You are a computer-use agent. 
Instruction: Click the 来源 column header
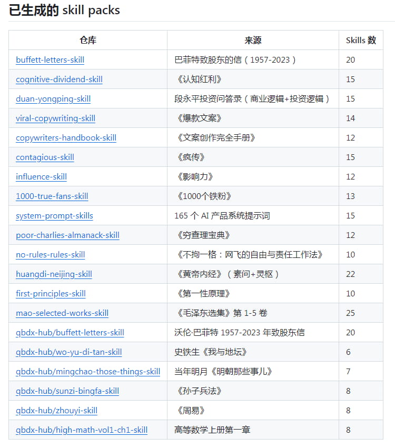click(x=253, y=41)
